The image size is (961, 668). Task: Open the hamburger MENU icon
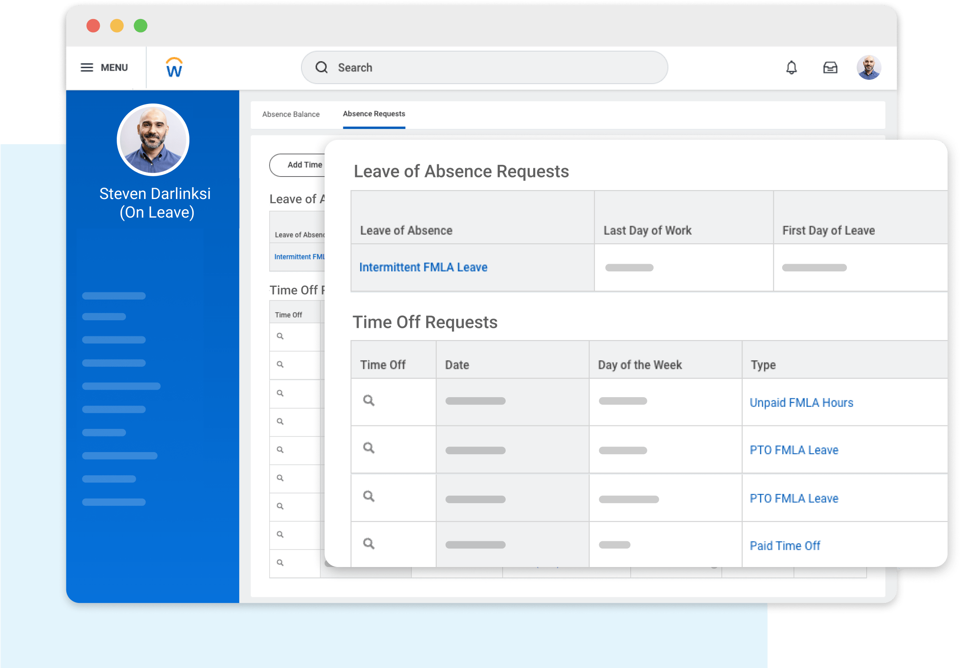87,68
